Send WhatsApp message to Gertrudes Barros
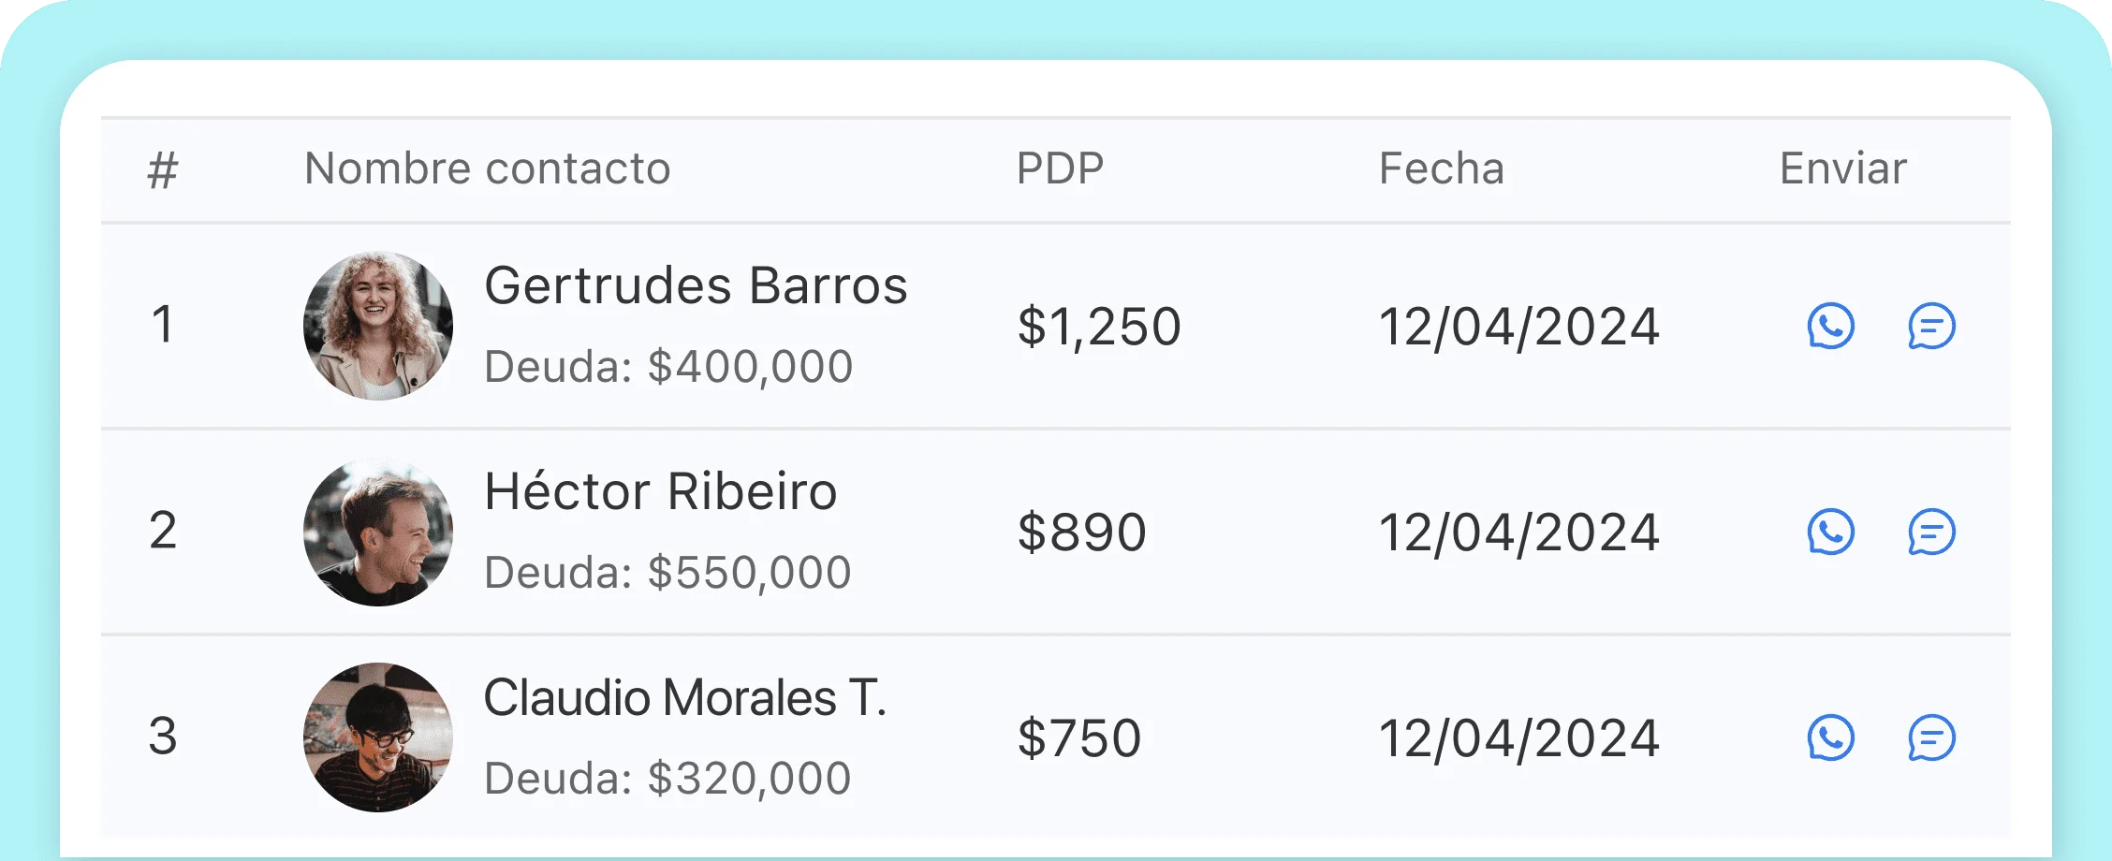 click(1830, 326)
